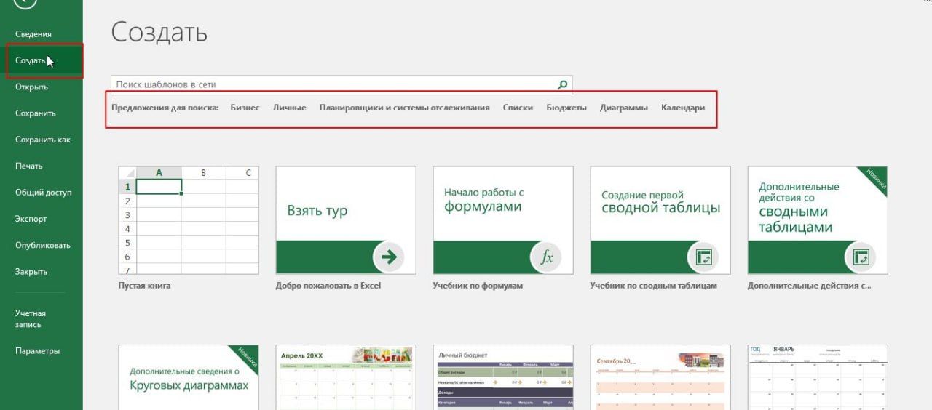Open the Сентябрь calendar template
This screenshot has width=932, height=410.
pos(660,377)
